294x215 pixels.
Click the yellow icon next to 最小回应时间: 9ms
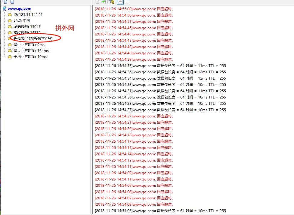coord(10,45)
